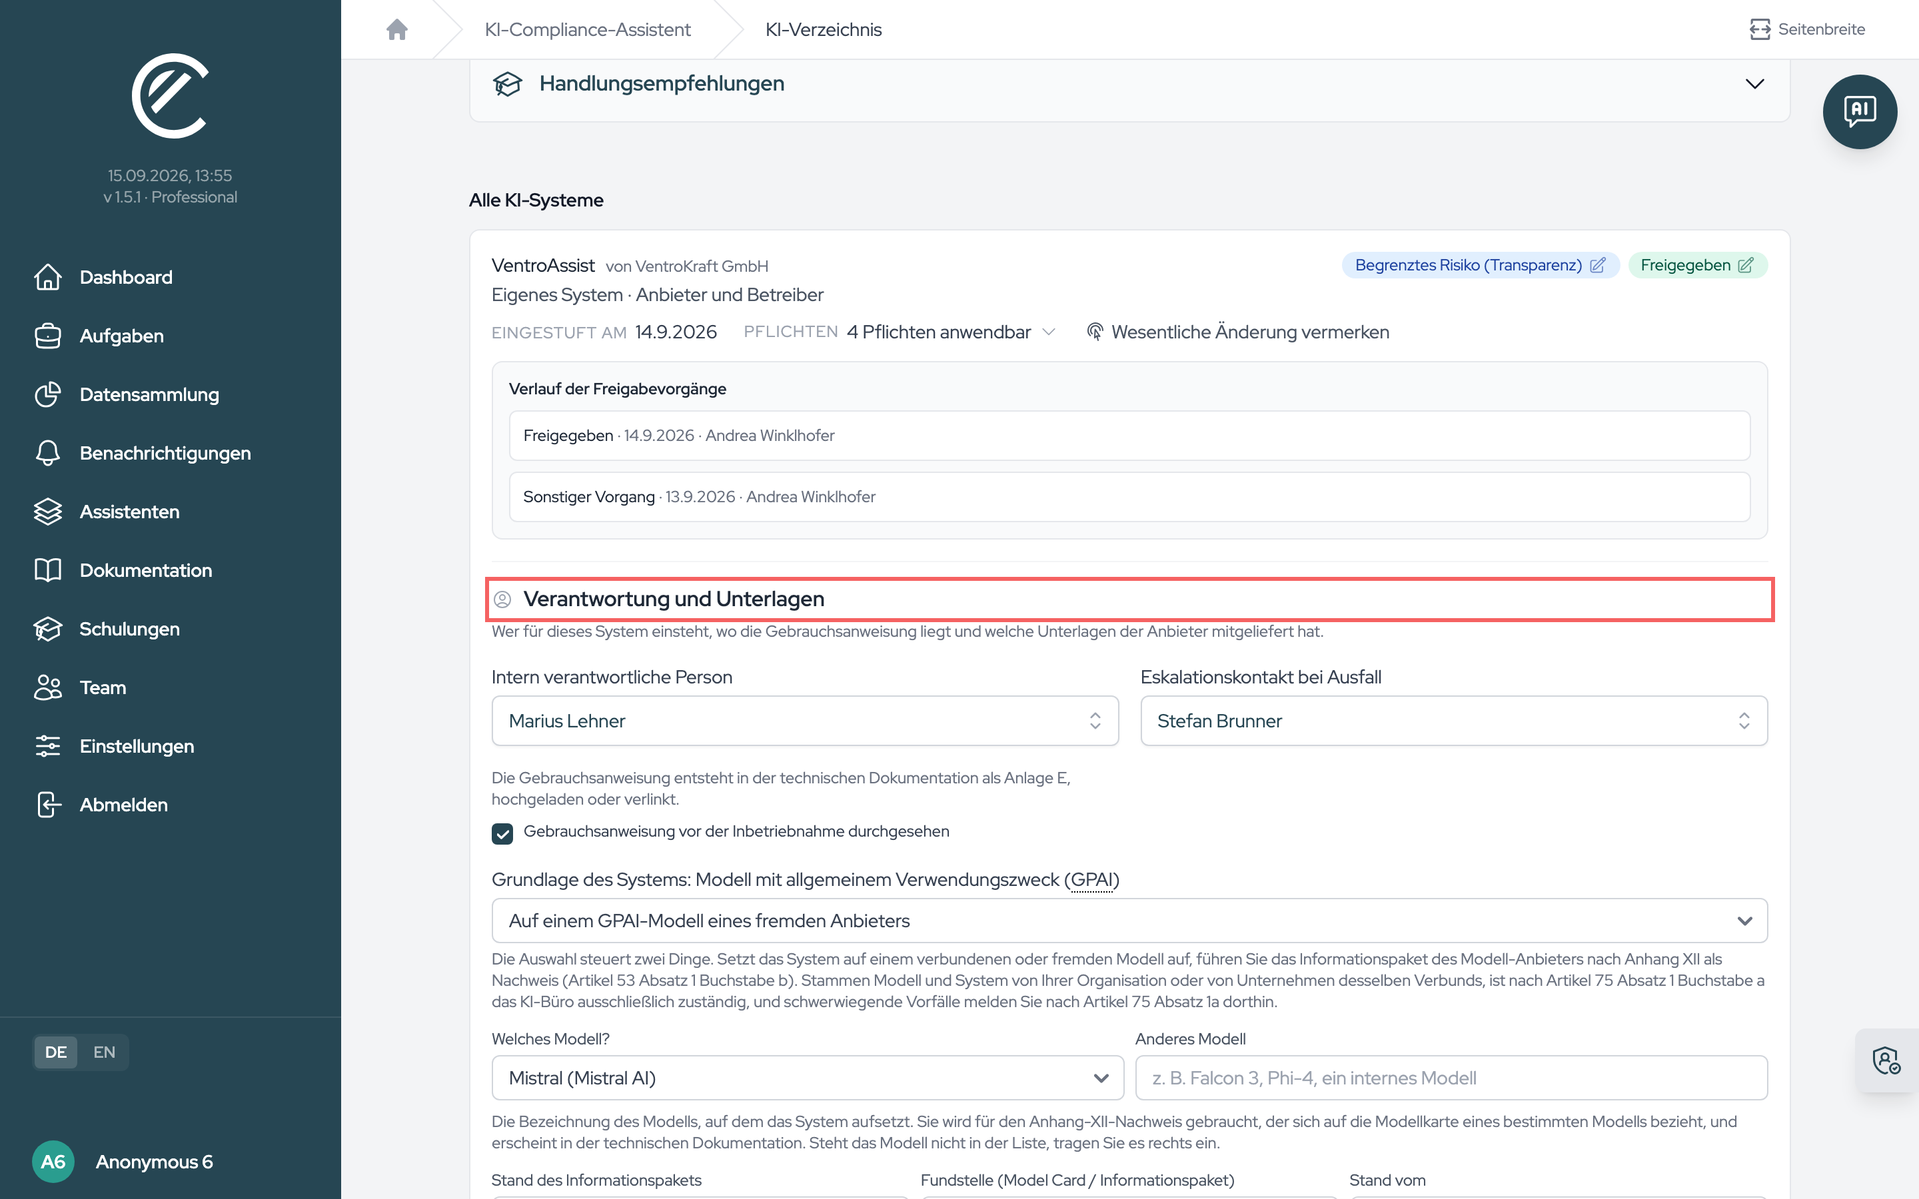1919x1199 pixels.
Task: Open the AI chat assistant button
Action: (x=1860, y=111)
